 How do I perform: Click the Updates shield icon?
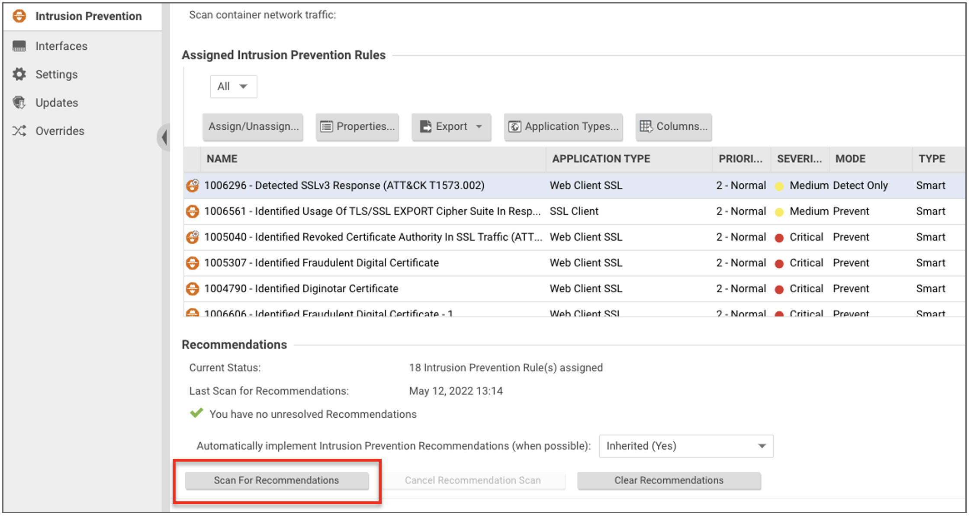tap(19, 102)
